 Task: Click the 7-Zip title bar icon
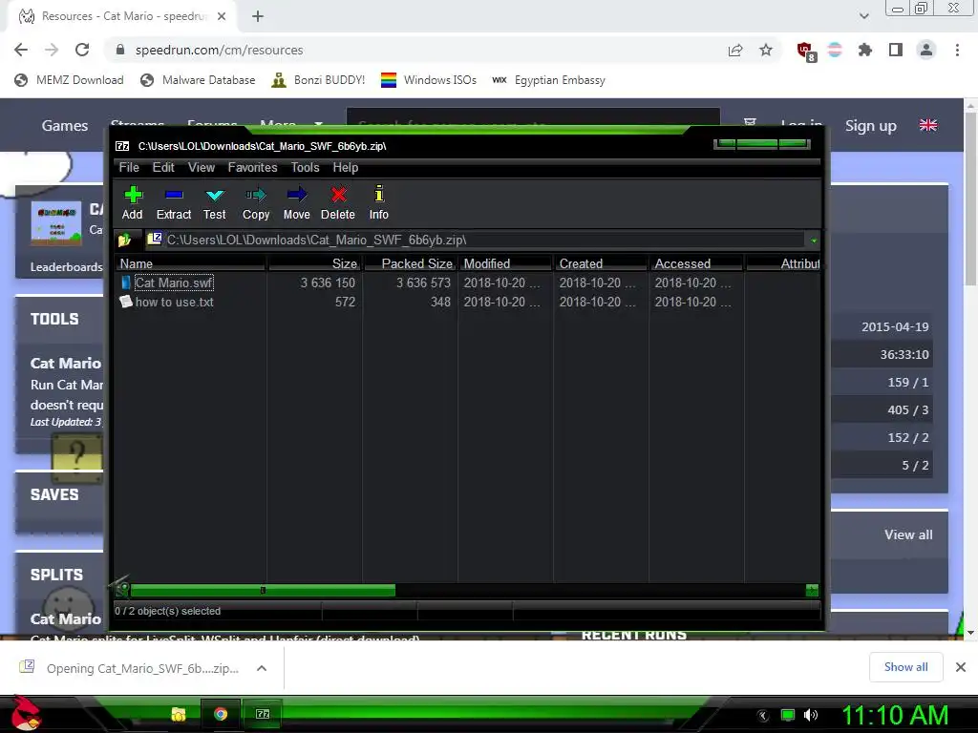click(122, 146)
